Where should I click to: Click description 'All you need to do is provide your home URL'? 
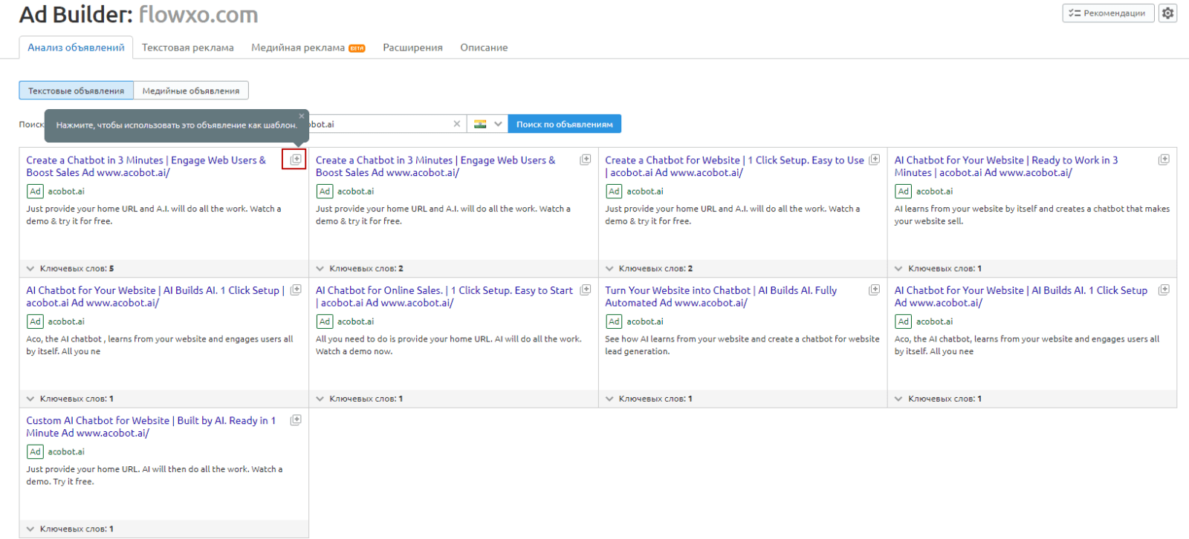pos(449,345)
